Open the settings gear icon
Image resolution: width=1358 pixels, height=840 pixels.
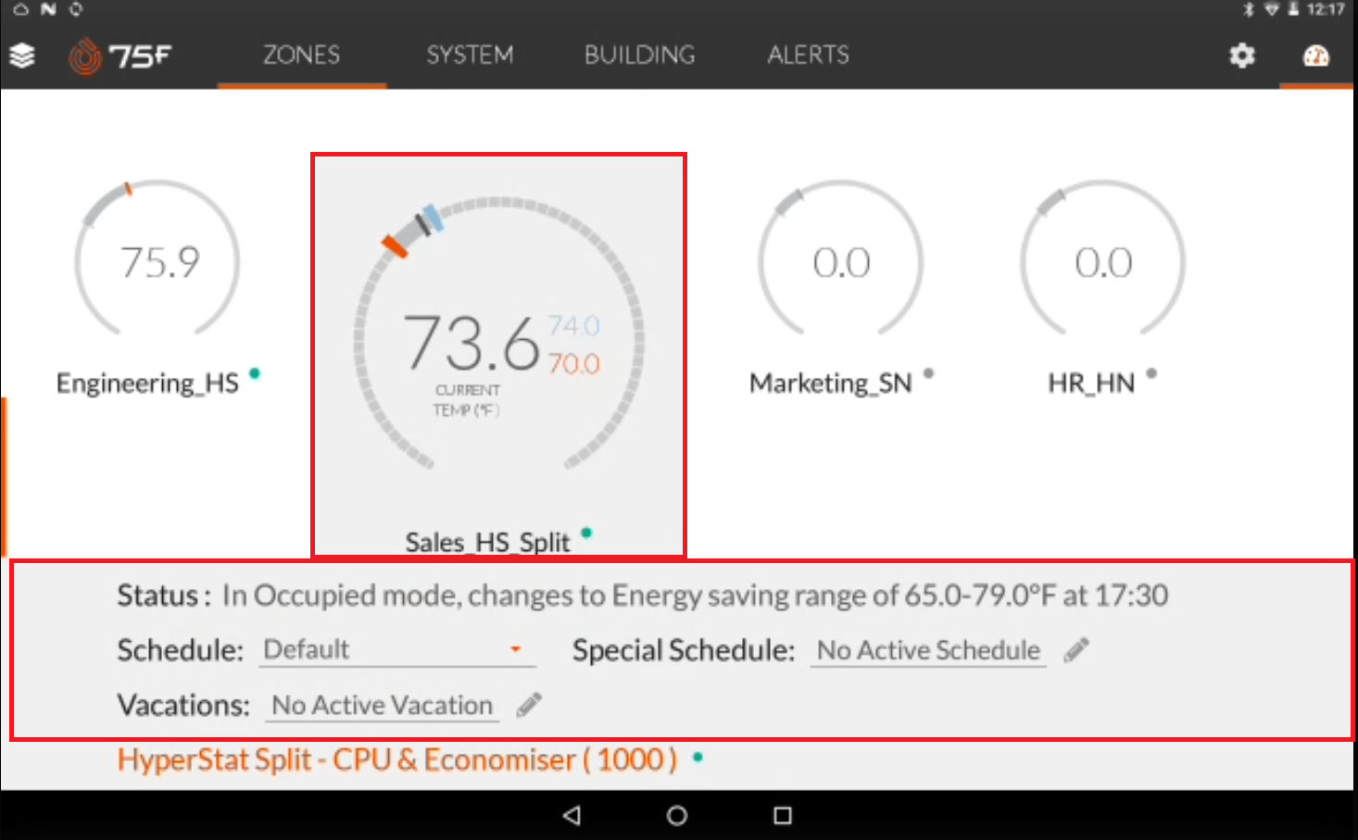[x=1241, y=56]
